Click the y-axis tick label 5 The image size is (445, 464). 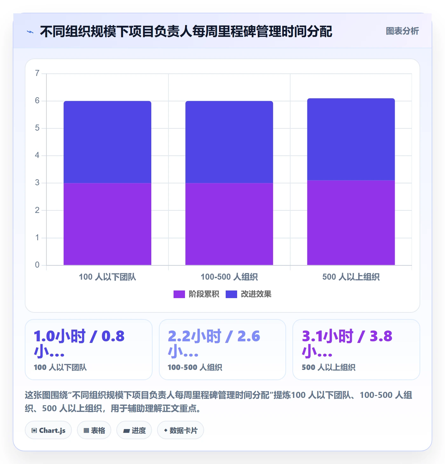pyautogui.click(x=37, y=128)
